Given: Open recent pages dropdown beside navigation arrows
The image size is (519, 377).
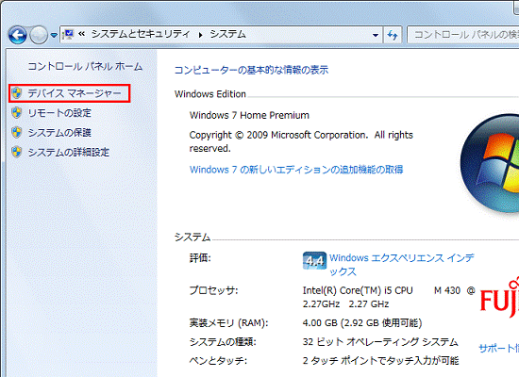Looking at the screenshot, I should [x=54, y=35].
